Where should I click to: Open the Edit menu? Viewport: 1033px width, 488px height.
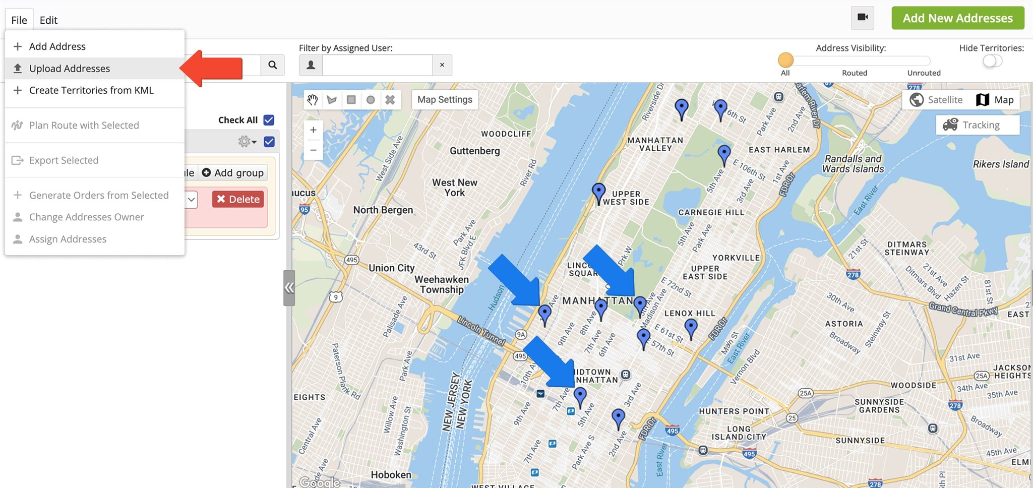pos(48,20)
